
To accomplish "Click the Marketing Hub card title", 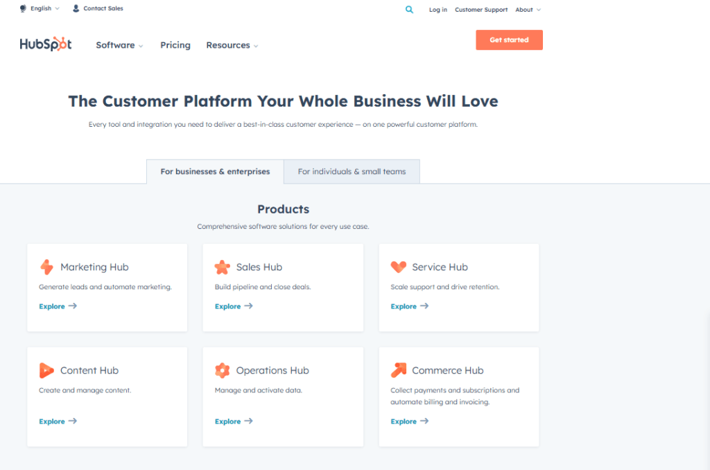I will coord(94,267).
